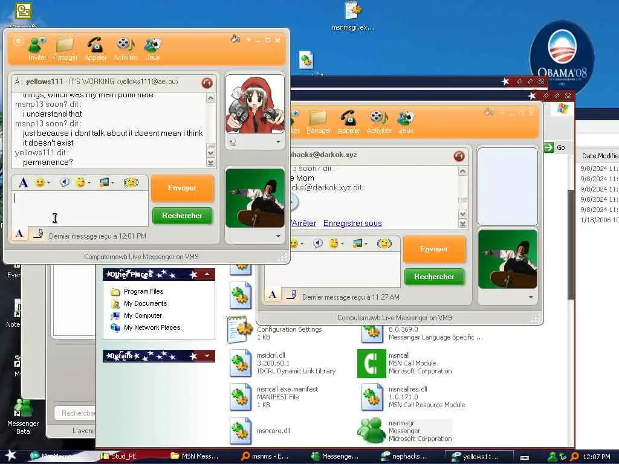This screenshot has height=464, width=619.
Task: Focus message input box in yellows111 chat
Action: (80, 208)
